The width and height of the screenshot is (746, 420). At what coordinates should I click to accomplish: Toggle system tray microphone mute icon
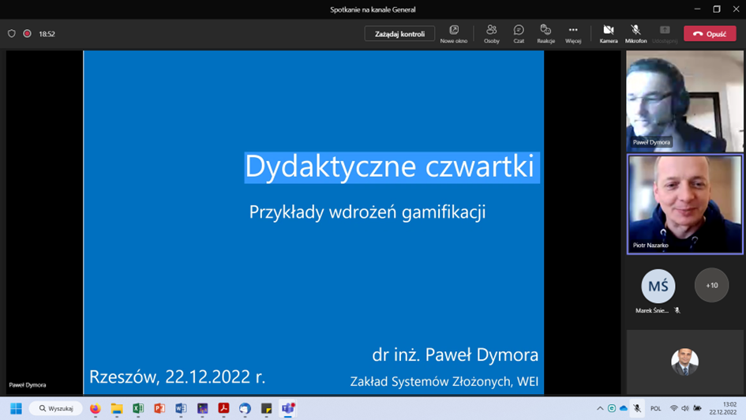pyautogui.click(x=637, y=408)
